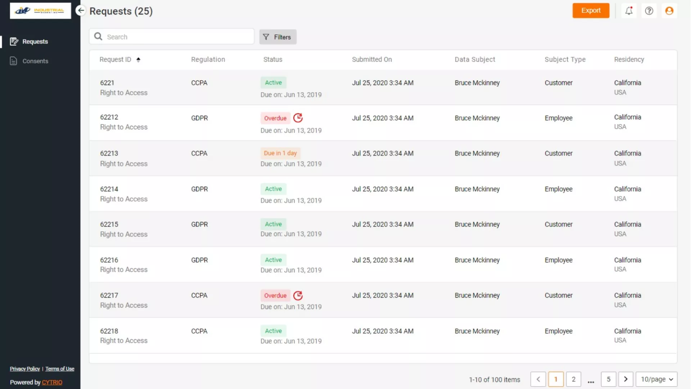Open the CYTRIO link
The image size is (691, 389).
click(52, 382)
